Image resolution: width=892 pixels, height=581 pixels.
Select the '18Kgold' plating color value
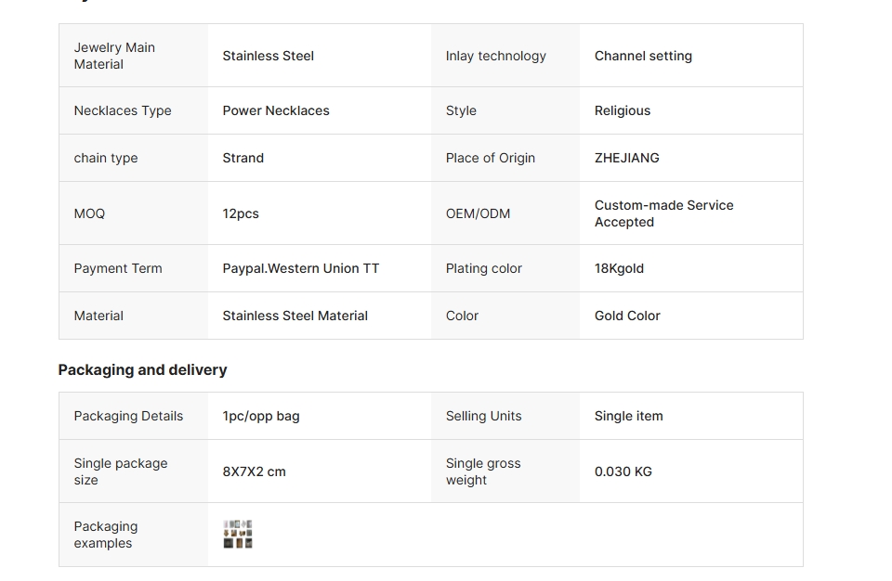[x=619, y=268]
